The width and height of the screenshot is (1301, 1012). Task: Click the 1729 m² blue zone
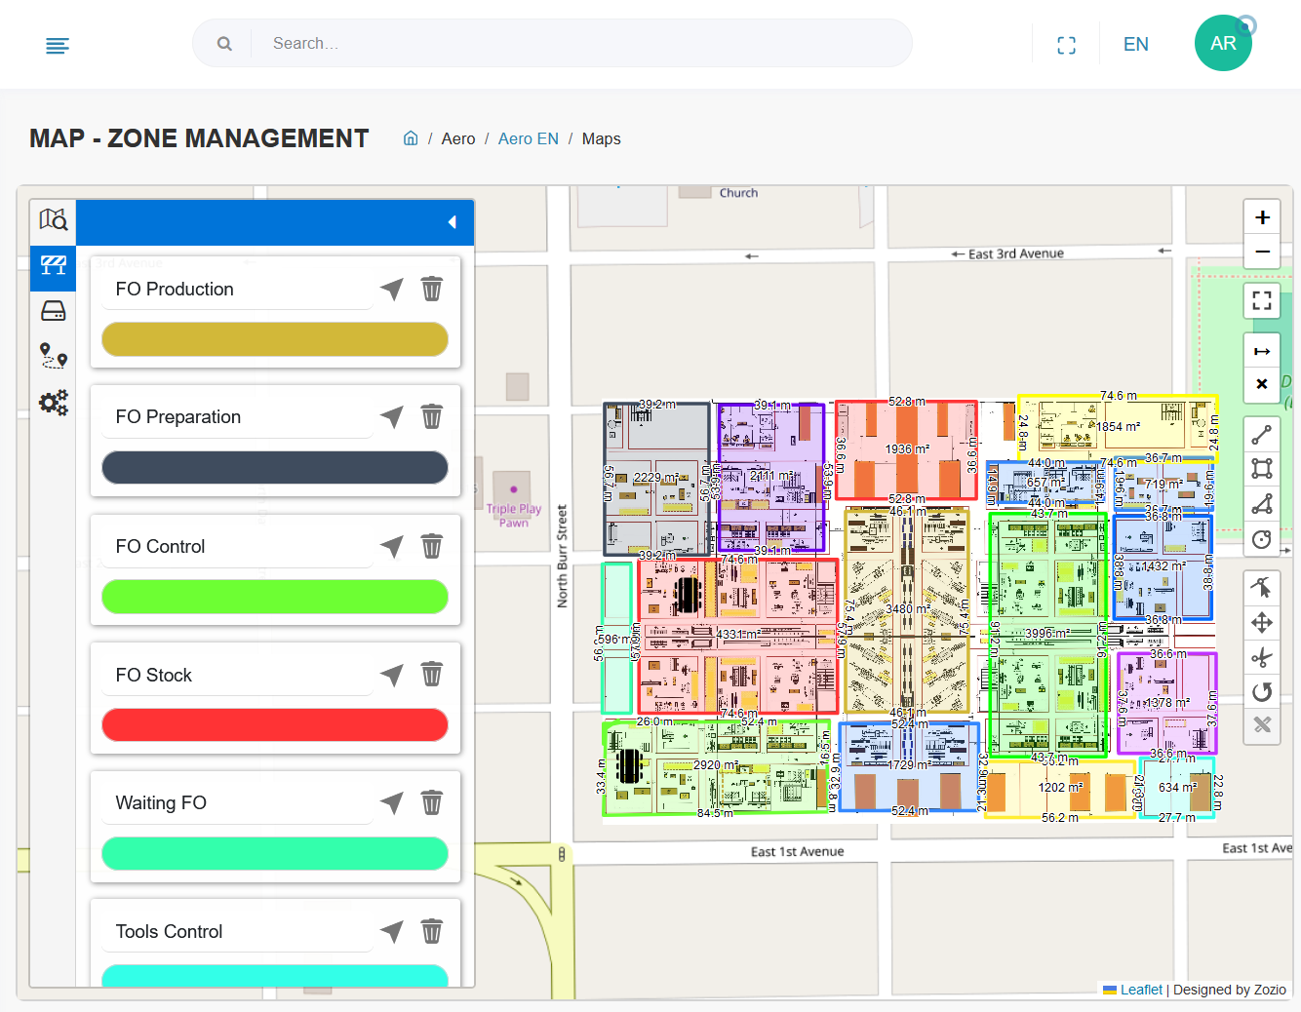(908, 766)
